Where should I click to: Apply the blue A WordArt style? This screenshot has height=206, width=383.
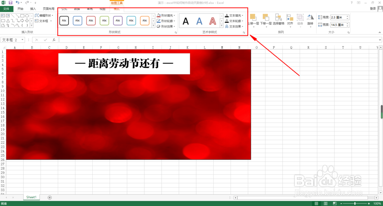click(199, 21)
